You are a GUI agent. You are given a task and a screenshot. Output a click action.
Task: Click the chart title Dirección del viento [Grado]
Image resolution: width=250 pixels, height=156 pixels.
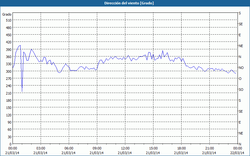(129, 3)
